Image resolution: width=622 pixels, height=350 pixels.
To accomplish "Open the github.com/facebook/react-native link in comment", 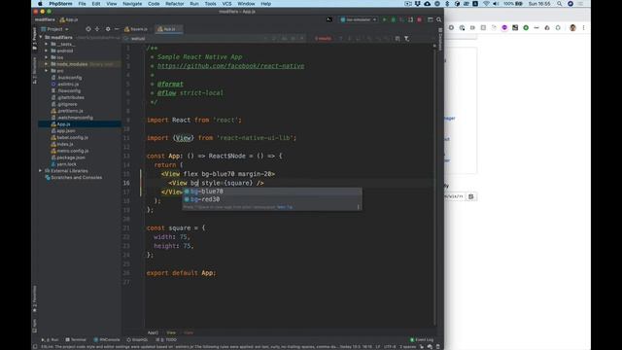I will tap(231, 66).
